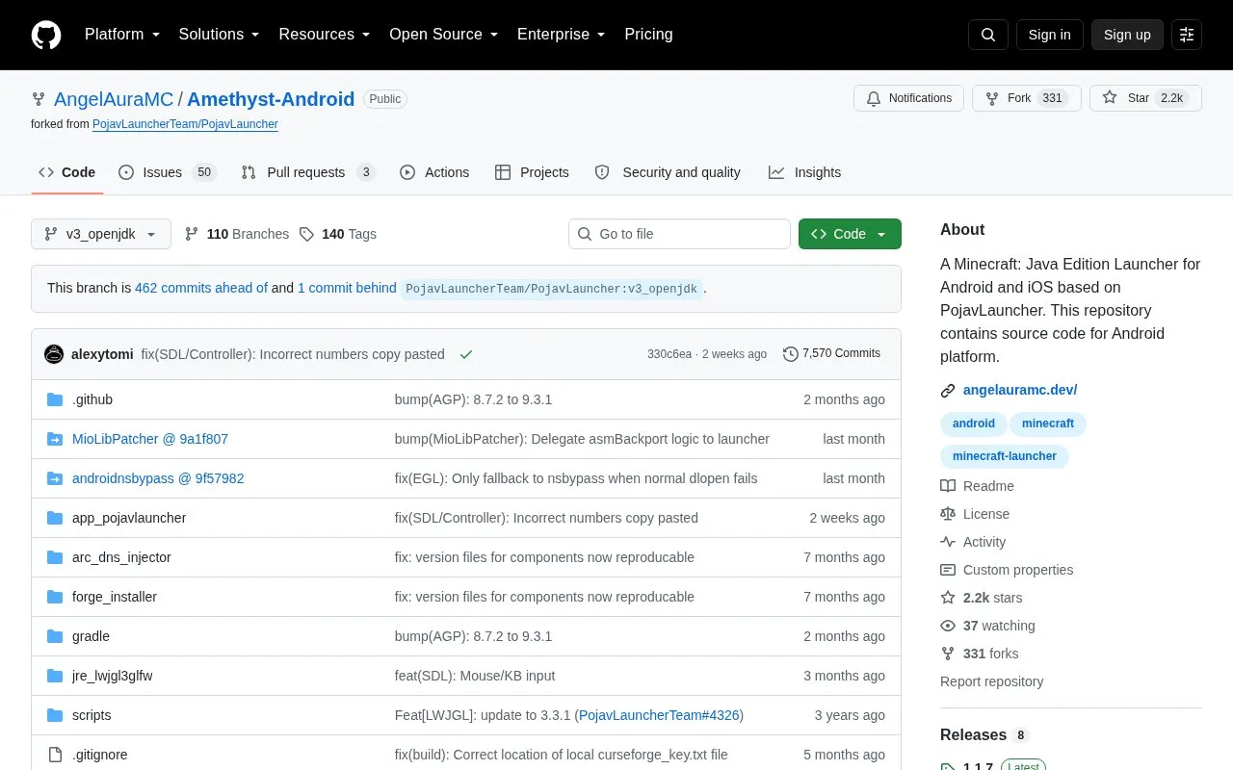Open the Readme link in About

click(x=977, y=486)
